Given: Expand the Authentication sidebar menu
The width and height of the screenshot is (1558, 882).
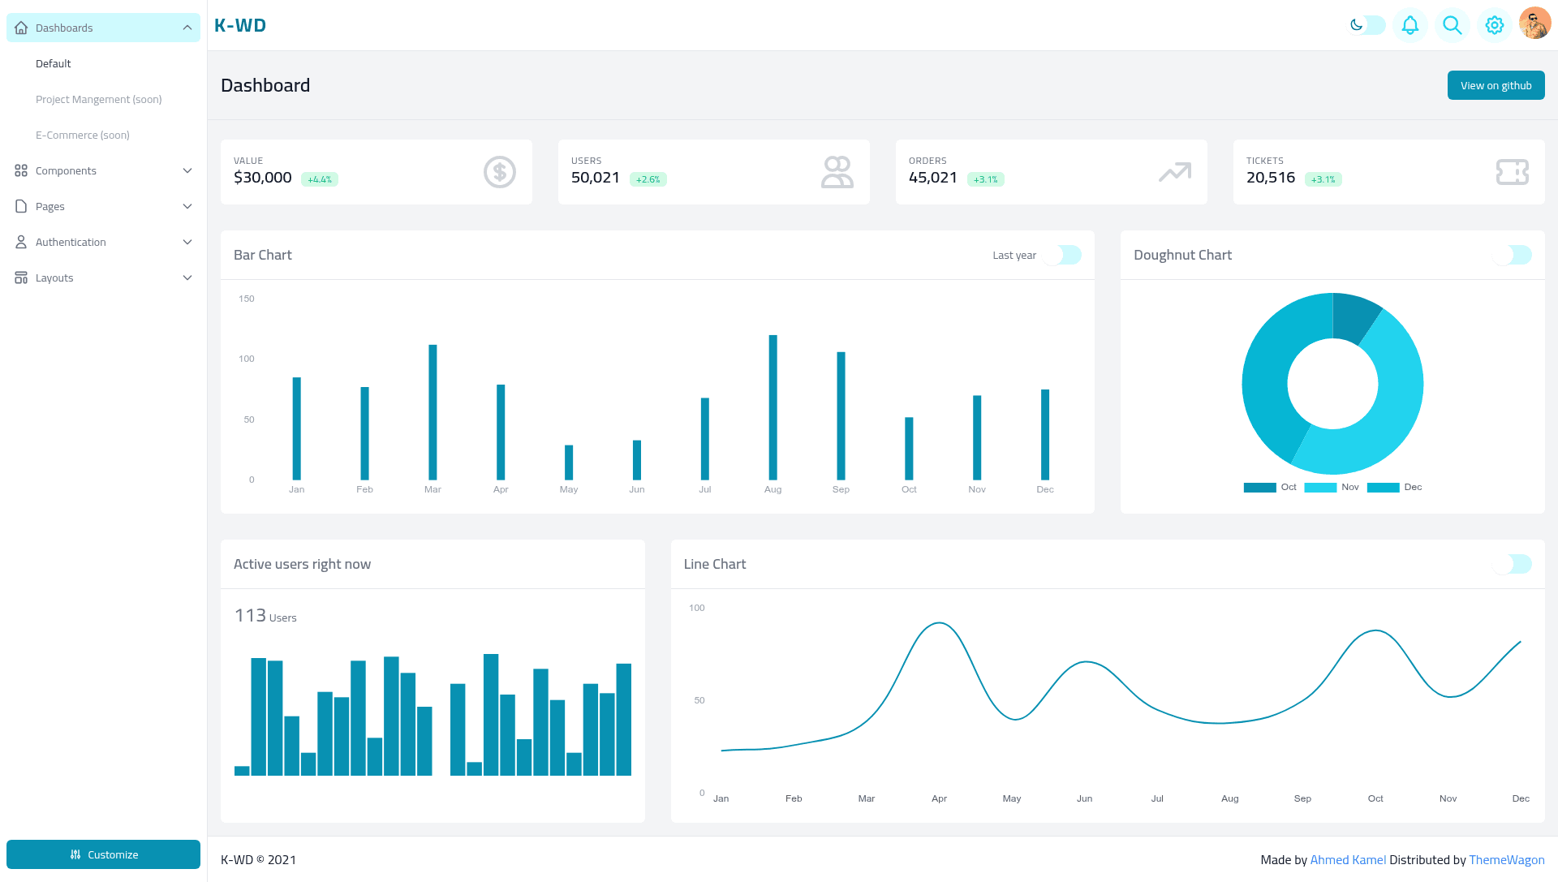Looking at the screenshot, I should pos(103,242).
